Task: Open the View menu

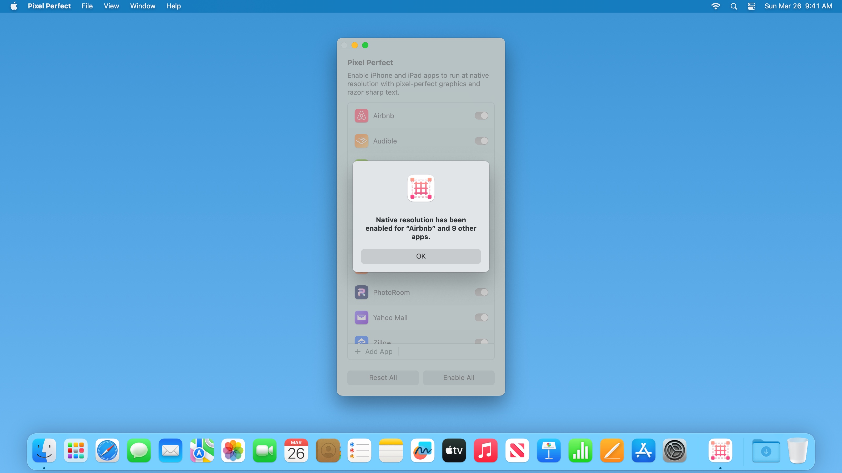Action: coord(111,6)
